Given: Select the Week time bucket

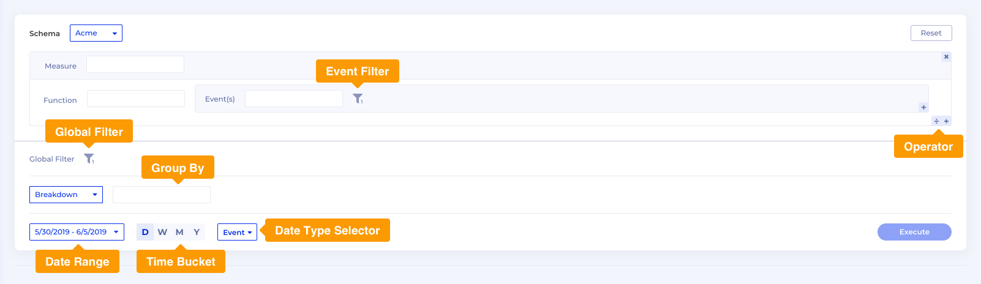Looking at the screenshot, I should click(162, 232).
